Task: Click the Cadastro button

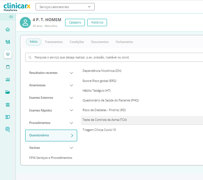Action: (x=75, y=22)
